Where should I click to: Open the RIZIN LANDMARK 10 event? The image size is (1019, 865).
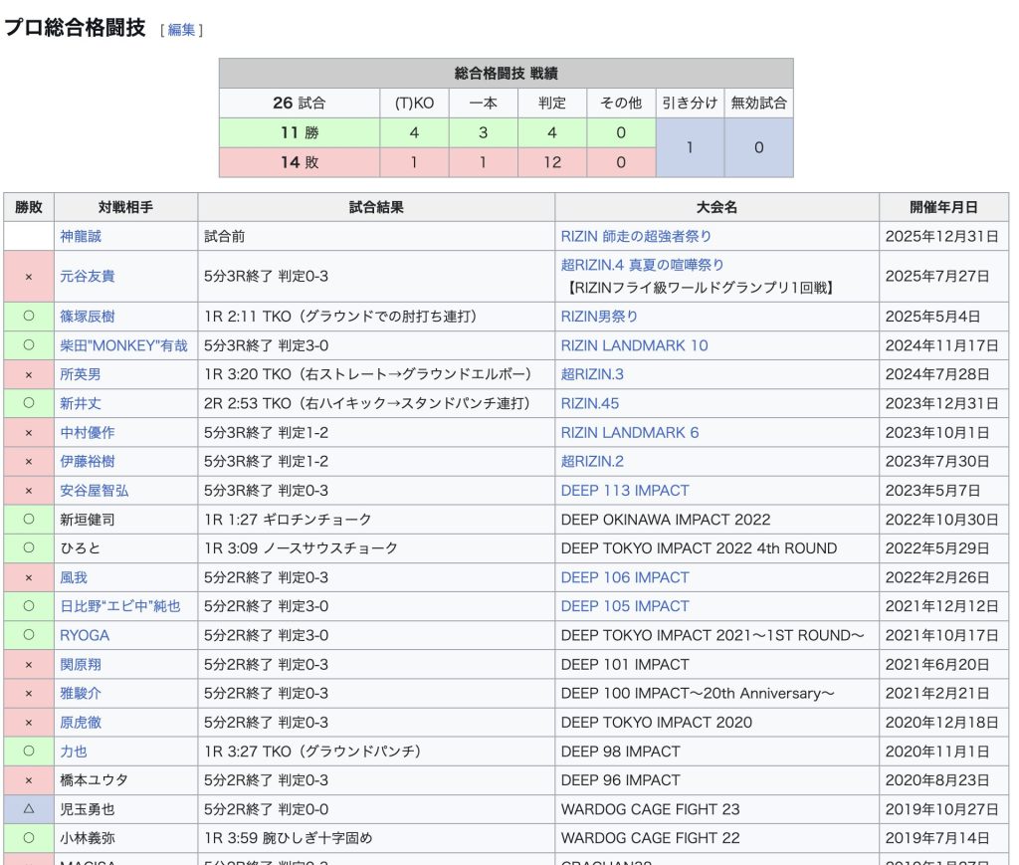(x=634, y=345)
